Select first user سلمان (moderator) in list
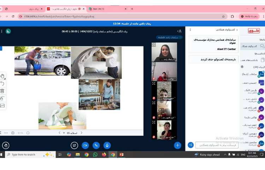Screen dimensions: 265x170 [x=253, y=74]
